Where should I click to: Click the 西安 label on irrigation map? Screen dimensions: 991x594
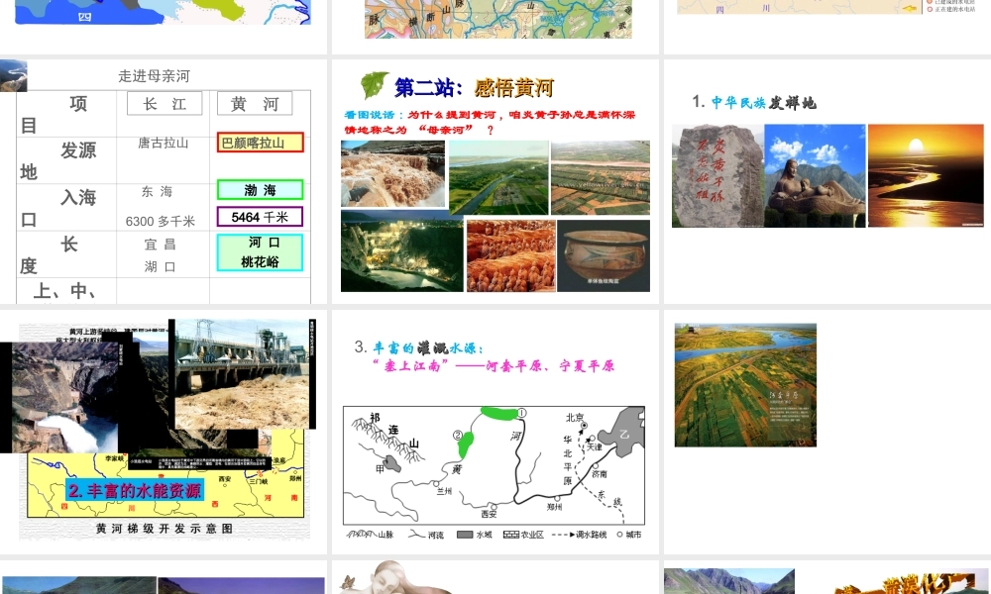click(489, 515)
